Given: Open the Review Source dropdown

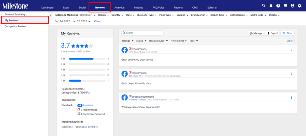Looking at the screenshot, I should 158,41.
